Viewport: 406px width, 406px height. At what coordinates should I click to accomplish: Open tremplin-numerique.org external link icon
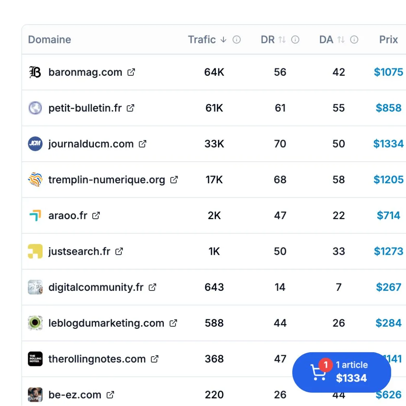coord(174,179)
